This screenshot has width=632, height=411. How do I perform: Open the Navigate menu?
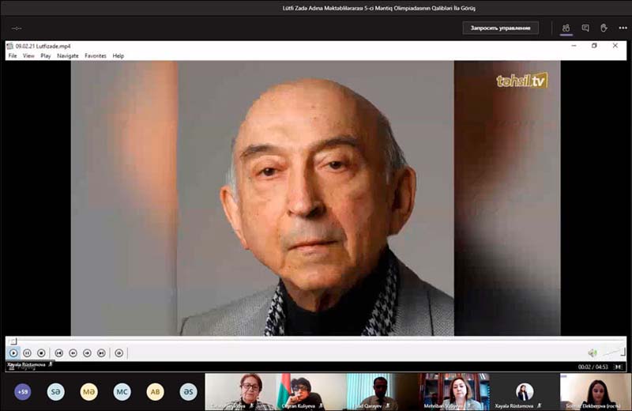coord(67,56)
